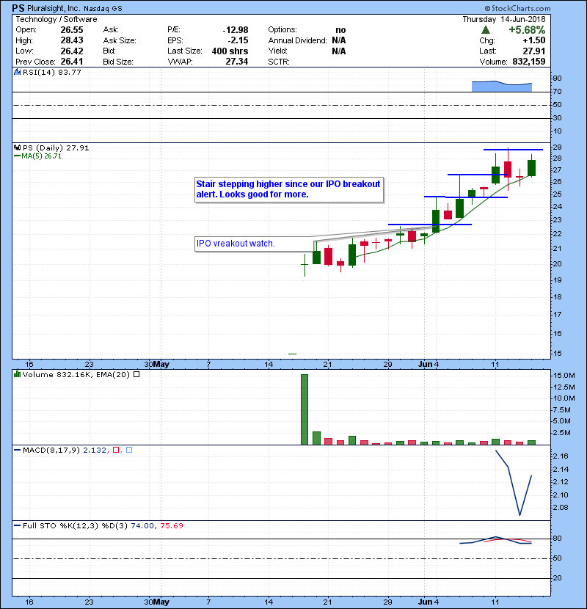587x609 pixels.
Task: Select the PS ticker symbol in header
Action: click(18, 8)
